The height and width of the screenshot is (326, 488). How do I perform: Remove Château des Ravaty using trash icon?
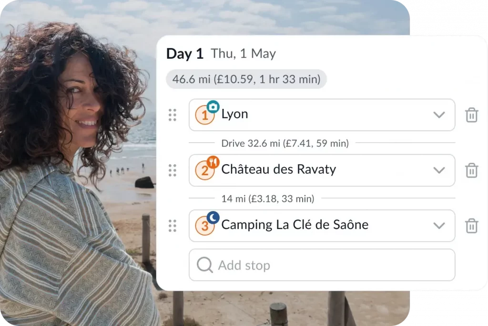[x=471, y=170]
